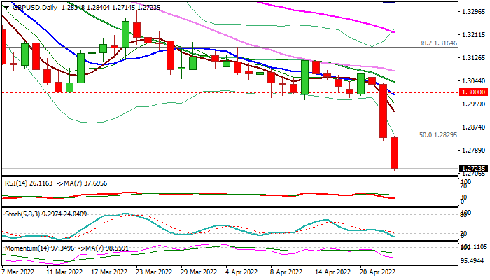Click the Momentum(14) indicator label
This screenshot has height=280, width=490.
click(26, 248)
